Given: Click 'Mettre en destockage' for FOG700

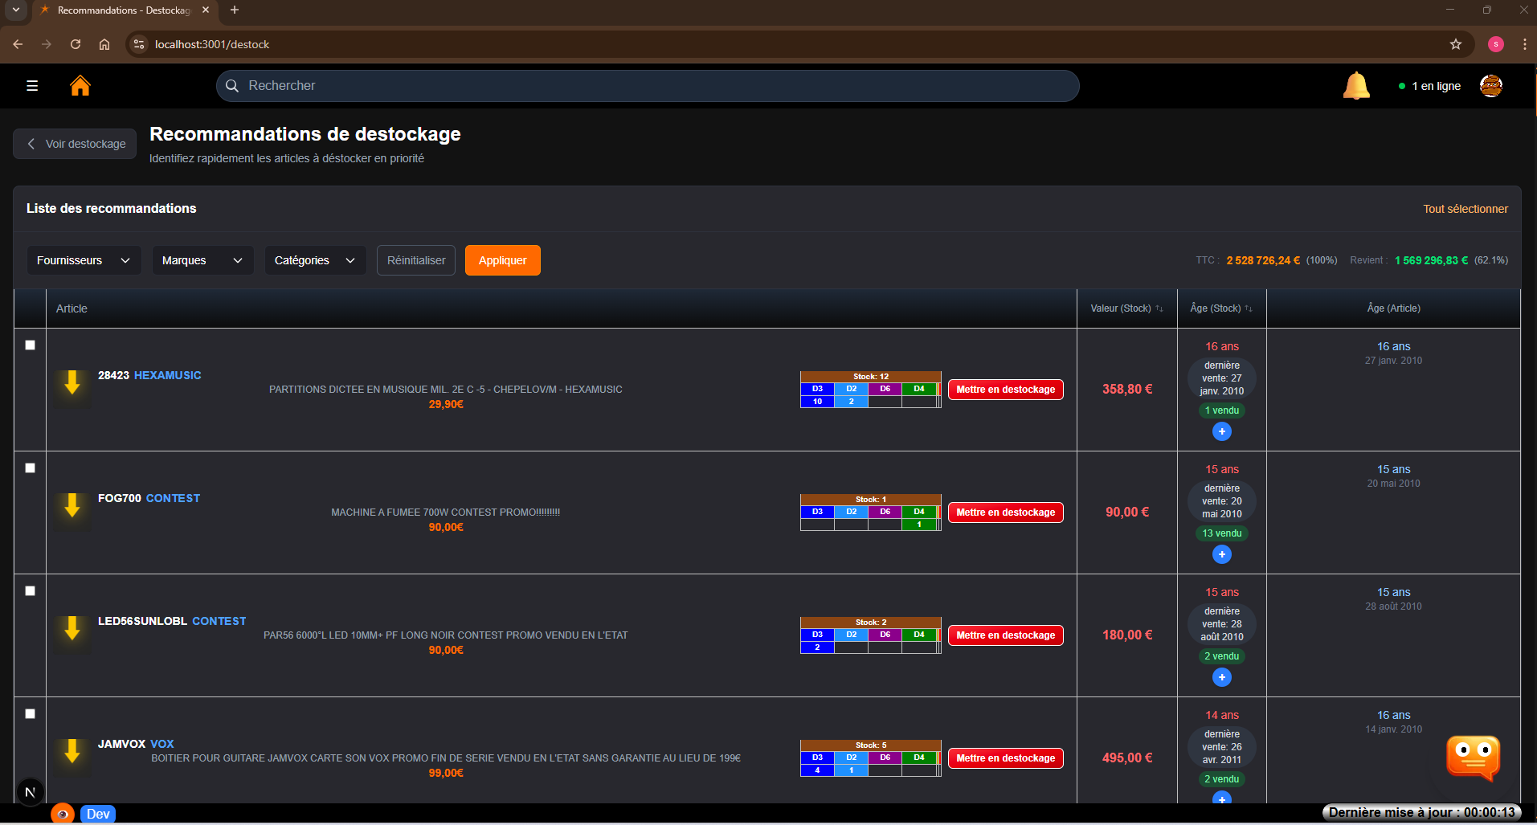Looking at the screenshot, I should click(1004, 512).
